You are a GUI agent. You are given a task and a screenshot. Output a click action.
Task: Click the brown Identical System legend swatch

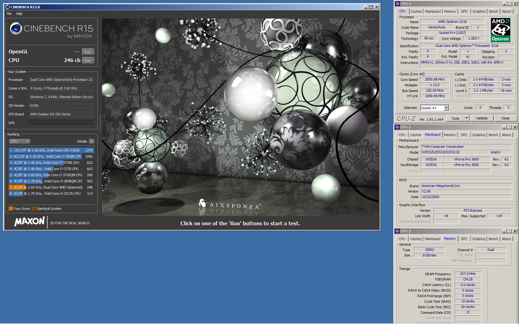pyautogui.click(x=34, y=209)
